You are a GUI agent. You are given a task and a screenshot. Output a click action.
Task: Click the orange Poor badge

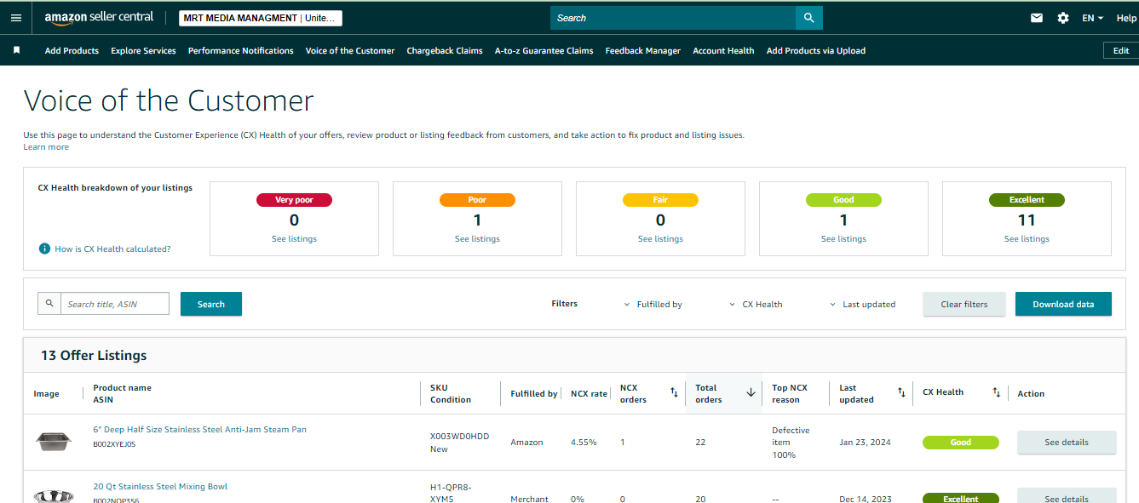(x=477, y=200)
